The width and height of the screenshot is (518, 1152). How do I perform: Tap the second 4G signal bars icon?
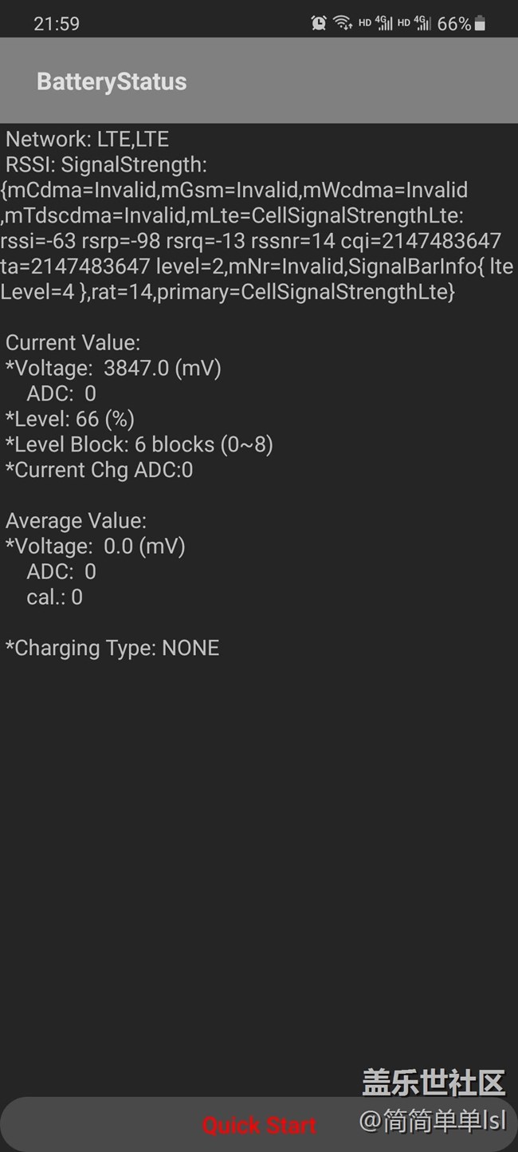coord(423,23)
